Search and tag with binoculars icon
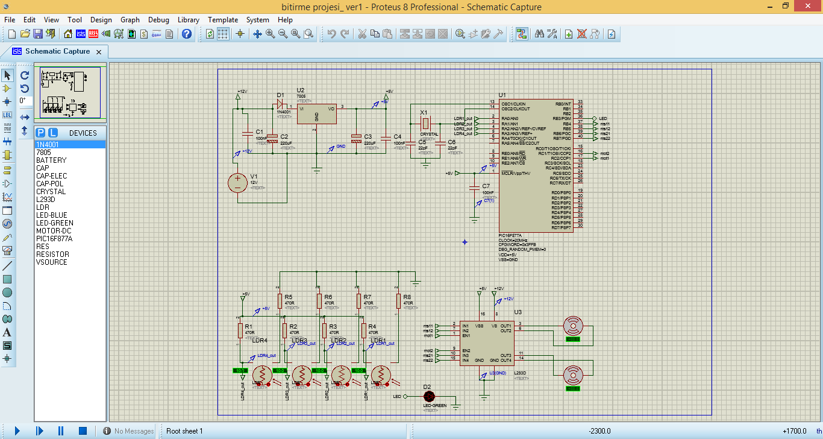The image size is (823, 439). point(539,34)
